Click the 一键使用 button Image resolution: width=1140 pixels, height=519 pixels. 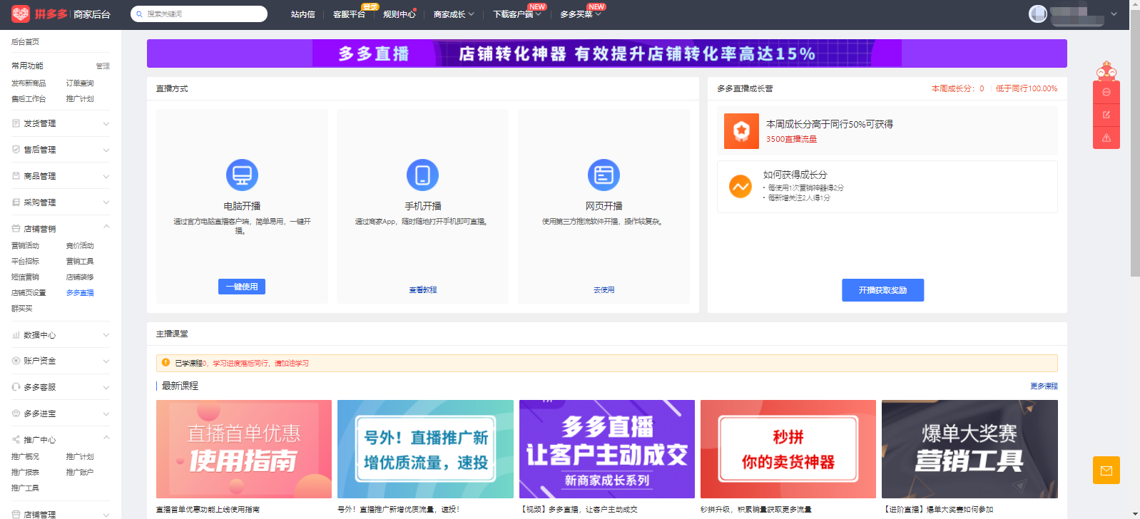point(242,287)
